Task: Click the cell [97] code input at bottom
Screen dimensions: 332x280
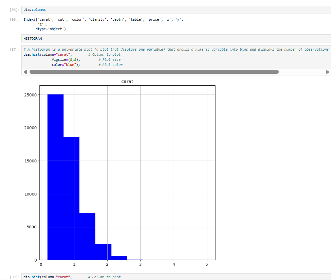Action: pos(176,277)
